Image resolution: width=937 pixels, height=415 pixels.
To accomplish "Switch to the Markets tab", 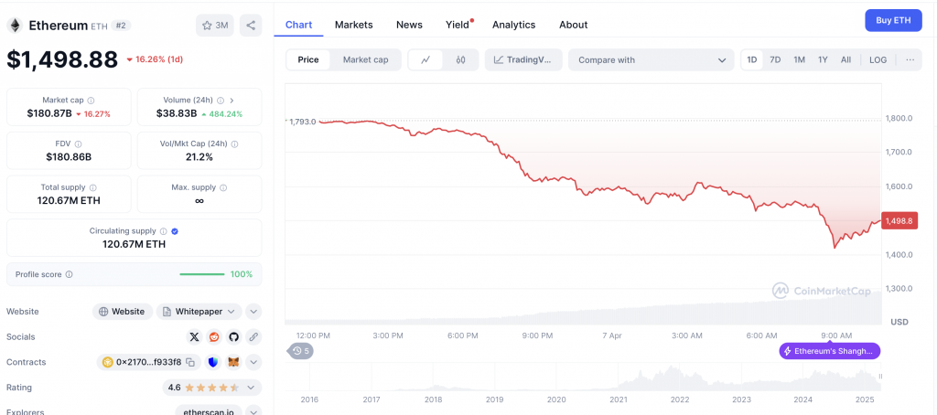I will (354, 25).
